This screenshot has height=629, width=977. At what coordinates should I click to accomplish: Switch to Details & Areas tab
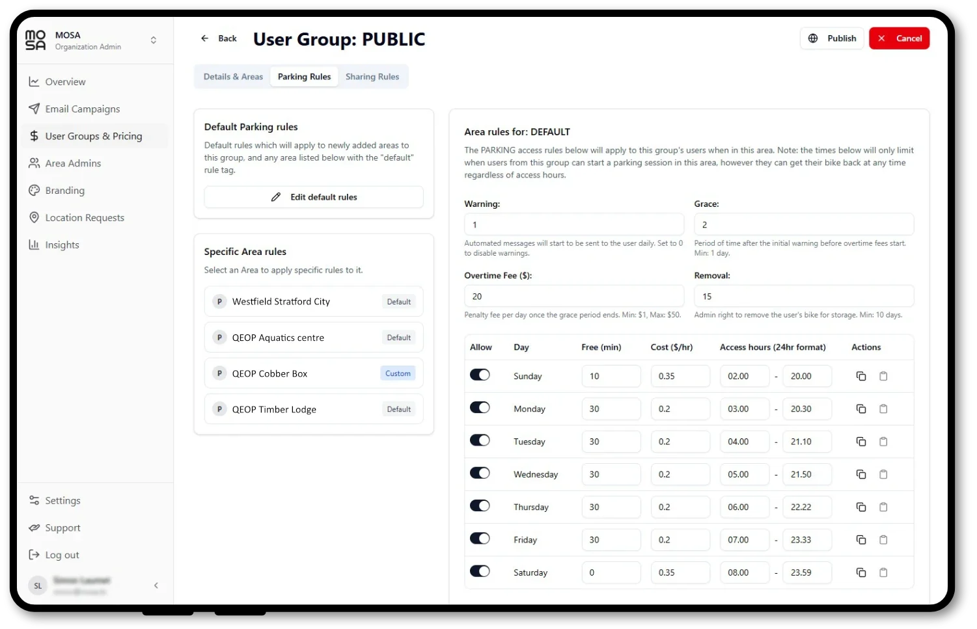point(233,77)
